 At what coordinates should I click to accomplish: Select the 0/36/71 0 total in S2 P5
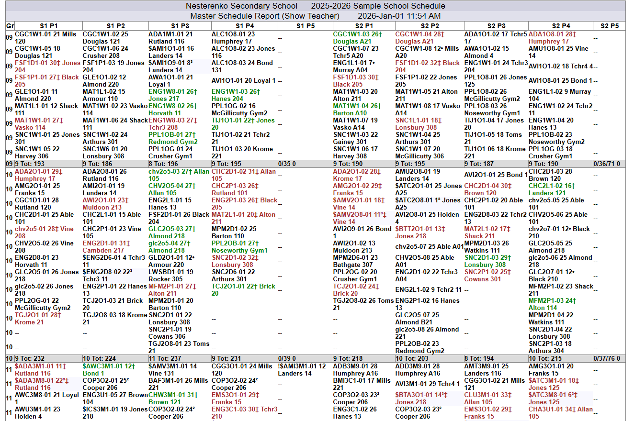click(x=607, y=164)
